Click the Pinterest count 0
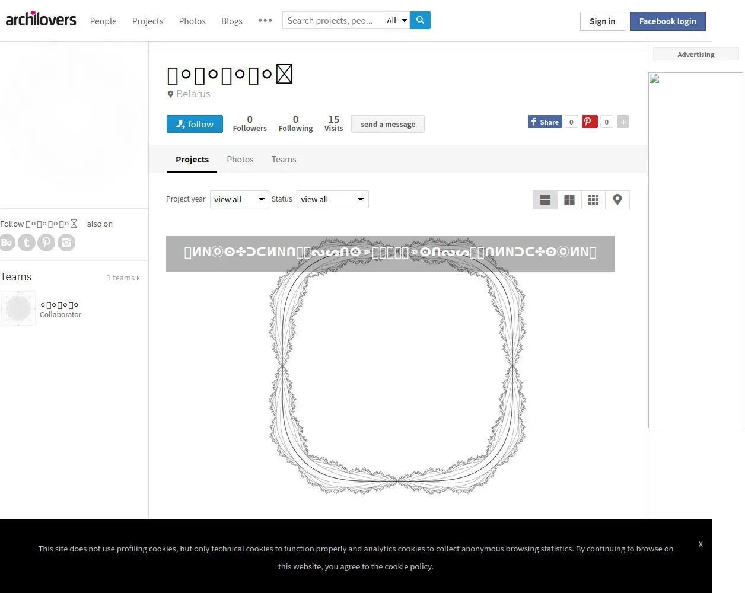Screen dimensions: 745x593 click(x=606, y=122)
